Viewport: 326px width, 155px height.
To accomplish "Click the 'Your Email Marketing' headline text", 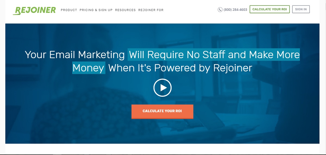I will [x=75, y=55].
